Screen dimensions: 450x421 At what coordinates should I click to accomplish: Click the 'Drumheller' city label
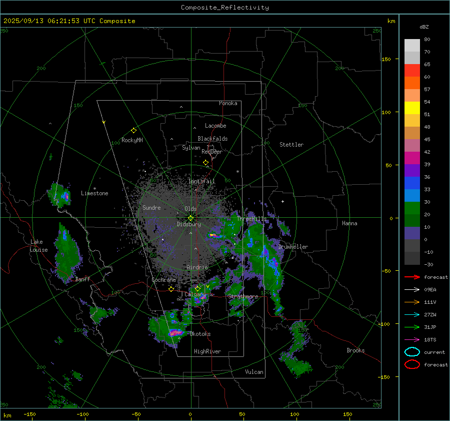pyautogui.click(x=293, y=247)
